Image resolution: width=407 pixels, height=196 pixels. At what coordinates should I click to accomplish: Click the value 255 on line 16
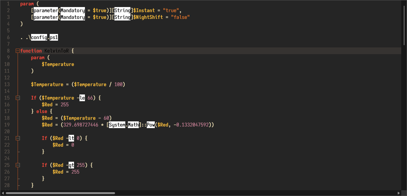(x=64, y=104)
